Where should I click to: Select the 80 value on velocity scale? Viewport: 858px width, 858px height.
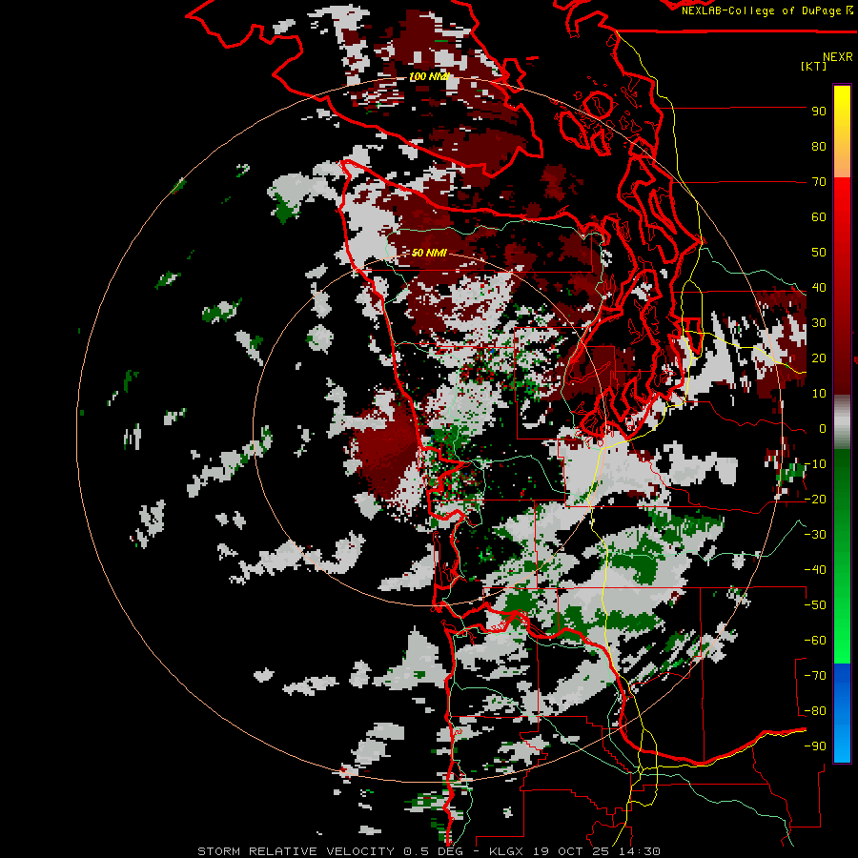tap(819, 147)
